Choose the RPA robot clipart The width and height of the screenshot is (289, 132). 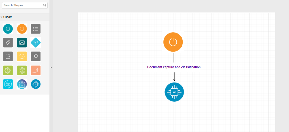click(22, 84)
